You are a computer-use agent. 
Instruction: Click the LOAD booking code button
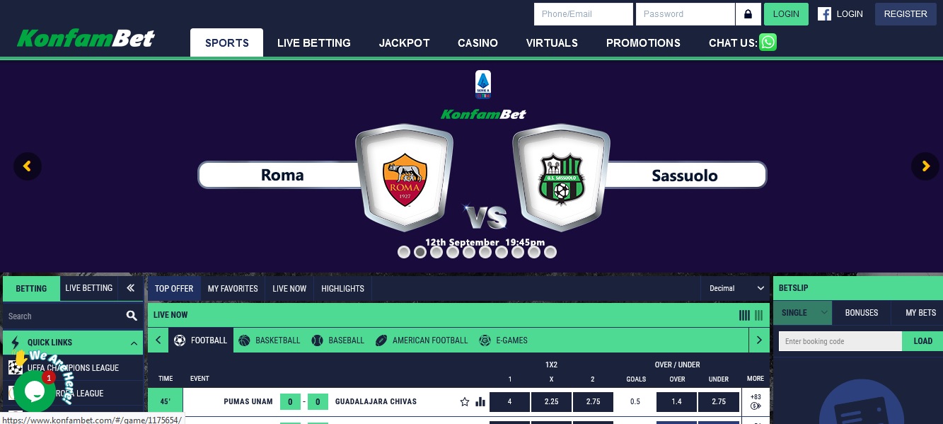coord(922,341)
